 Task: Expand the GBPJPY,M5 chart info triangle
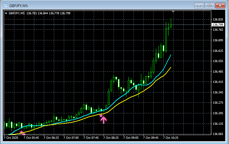[x=6, y=13]
